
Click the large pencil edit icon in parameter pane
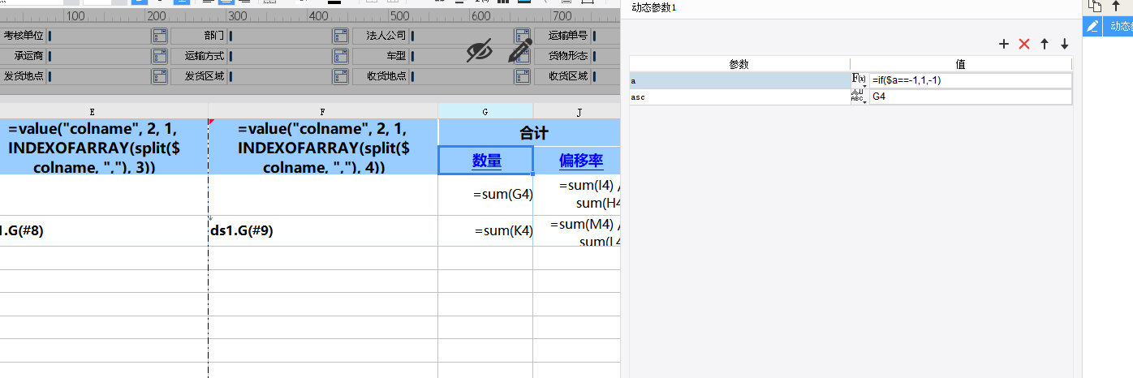click(519, 50)
